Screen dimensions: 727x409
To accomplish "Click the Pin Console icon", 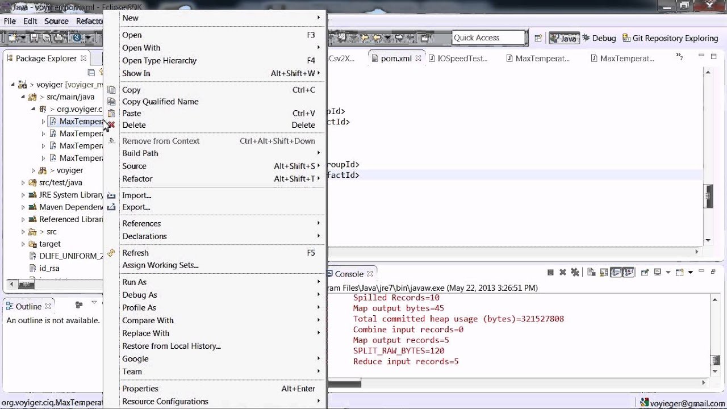I will click(645, 273).
